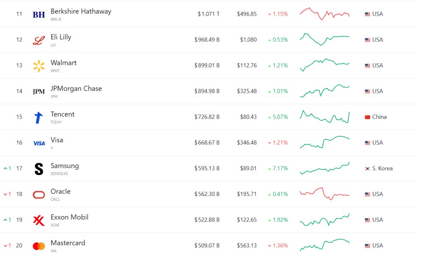Click the Eli Lilly logo icon
This screenshot has height=257, width=422.
39,40
